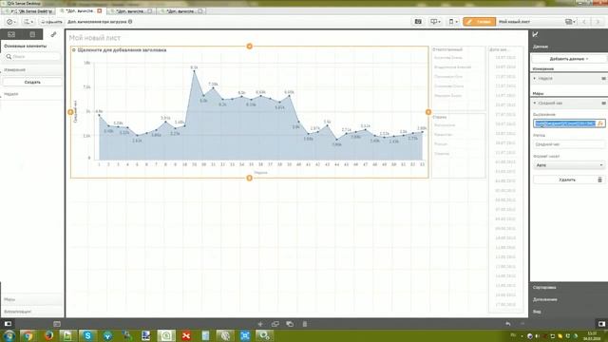Screen dimensions: 608x342
Task: Open the number format Авто dropdown
Action: (x=569, y=165)
